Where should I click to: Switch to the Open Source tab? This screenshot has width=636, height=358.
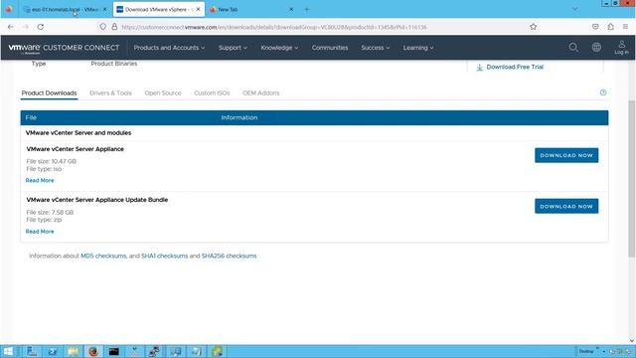pyautogui.click(x=163, y=92)
